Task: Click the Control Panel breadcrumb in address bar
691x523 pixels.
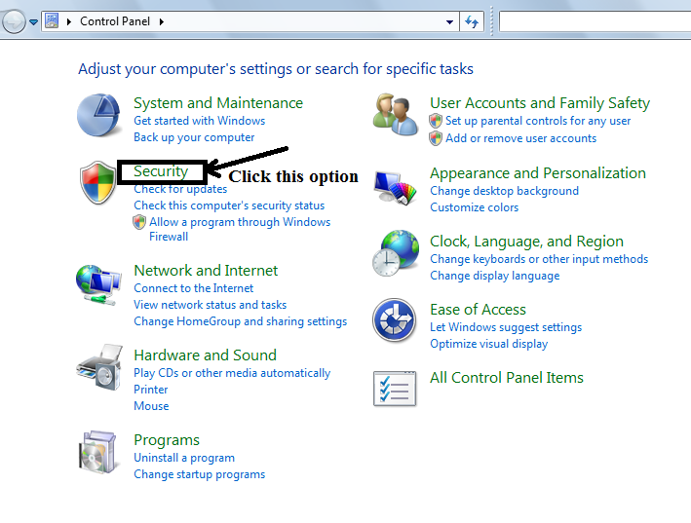Action: coord(116,21)
